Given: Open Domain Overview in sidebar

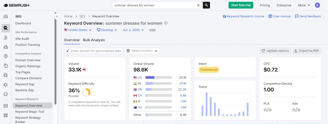Looking at the screenshot, I should pos(28,60).
